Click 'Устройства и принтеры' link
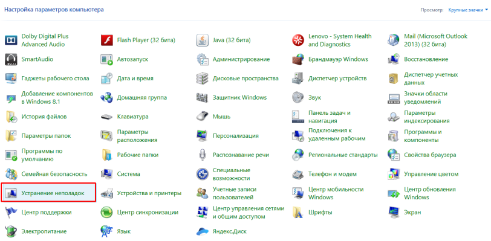Screen dimensions: 491x241 (x=149, y=193)
